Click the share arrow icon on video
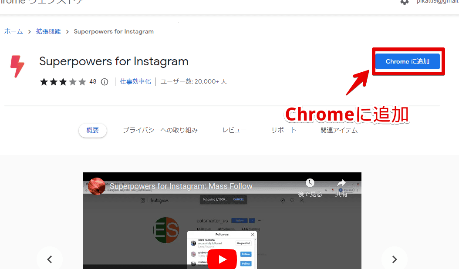Screen dimensions: 459x269 point(341,183)
